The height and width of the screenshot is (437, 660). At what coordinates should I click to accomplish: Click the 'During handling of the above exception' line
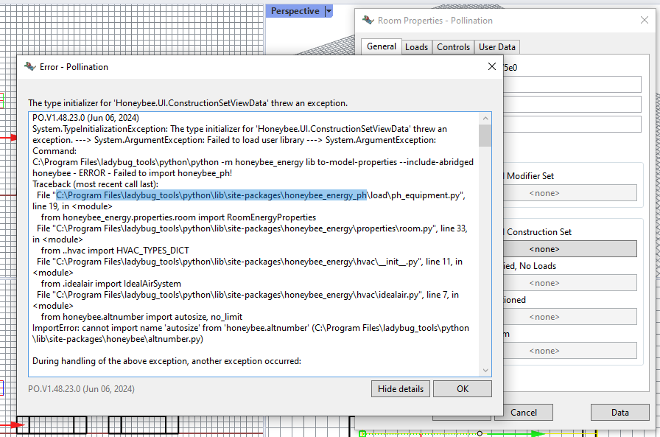(x=166, y=361)
